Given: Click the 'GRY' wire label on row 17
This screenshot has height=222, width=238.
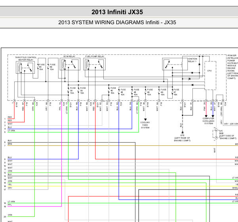Looking at the screenshot, I should [10, 188].
